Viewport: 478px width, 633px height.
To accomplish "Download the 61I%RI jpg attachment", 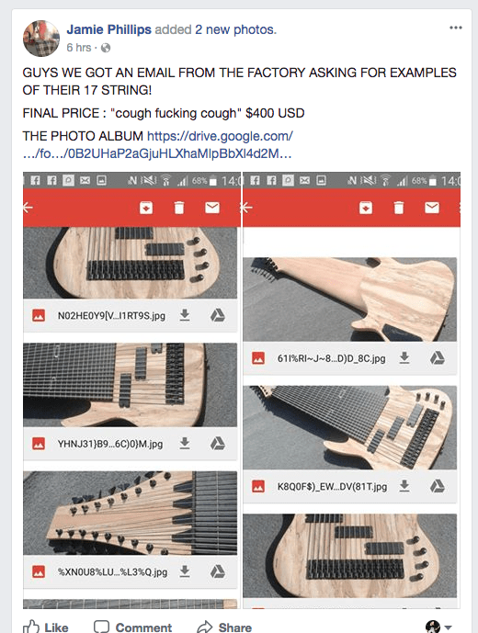I will click(404, 357).
